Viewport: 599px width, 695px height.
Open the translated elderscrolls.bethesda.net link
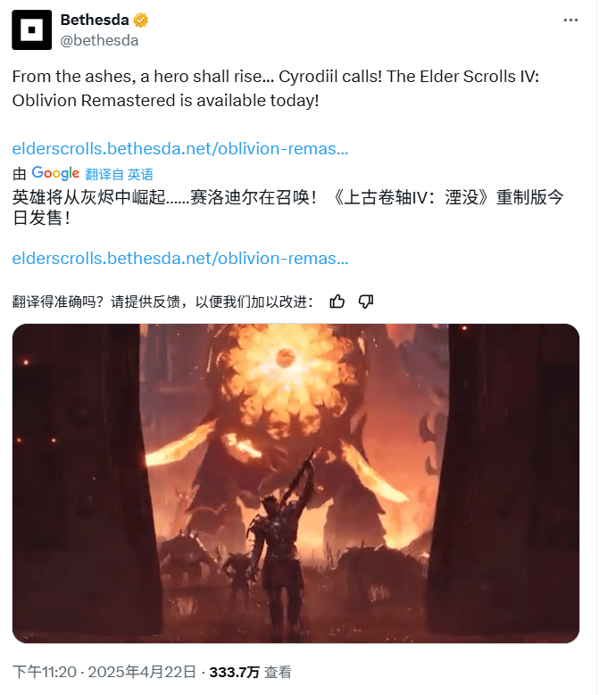pos(180,258)
